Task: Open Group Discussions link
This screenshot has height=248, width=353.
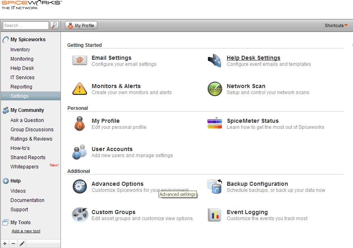Action: pos(32,130)
